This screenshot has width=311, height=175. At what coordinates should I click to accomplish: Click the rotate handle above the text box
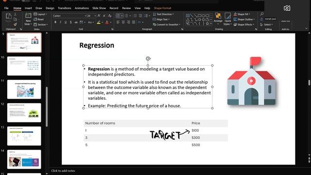coord(148,58)
